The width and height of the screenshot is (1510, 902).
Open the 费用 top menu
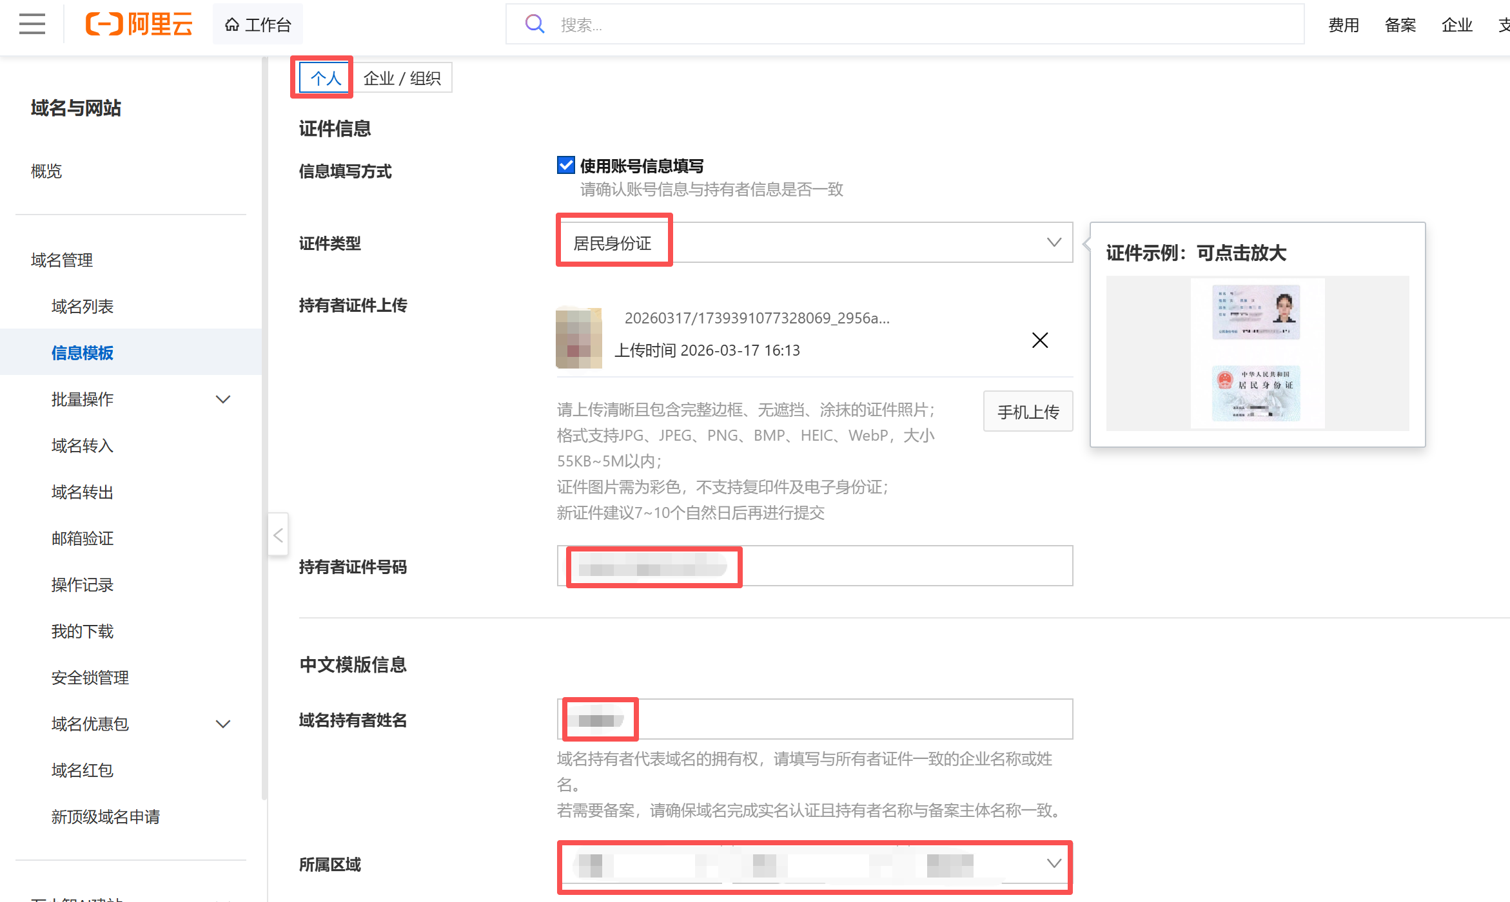(1344, 24)
